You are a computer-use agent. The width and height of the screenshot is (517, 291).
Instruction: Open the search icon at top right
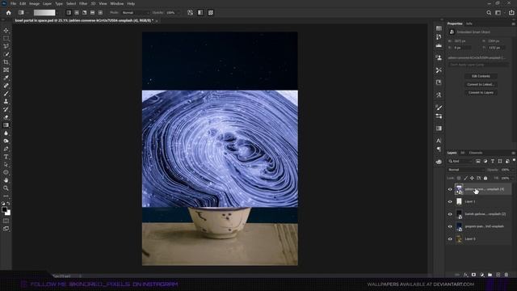click(489, 13)
